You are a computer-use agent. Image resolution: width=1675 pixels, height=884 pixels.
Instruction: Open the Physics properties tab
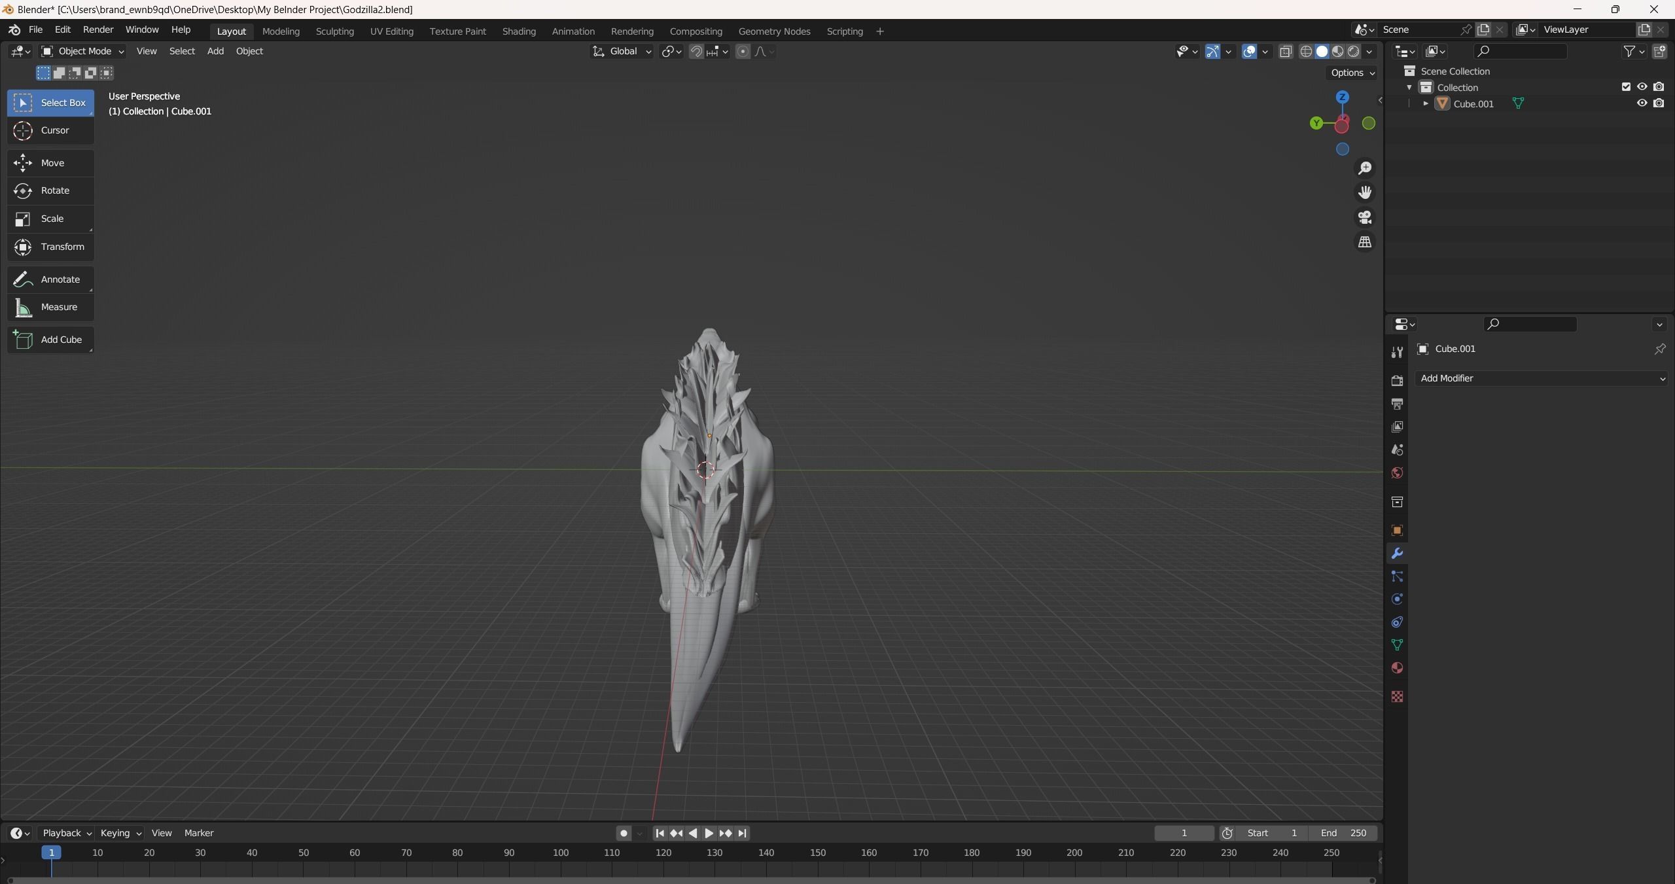click(x=1397, y=599)
